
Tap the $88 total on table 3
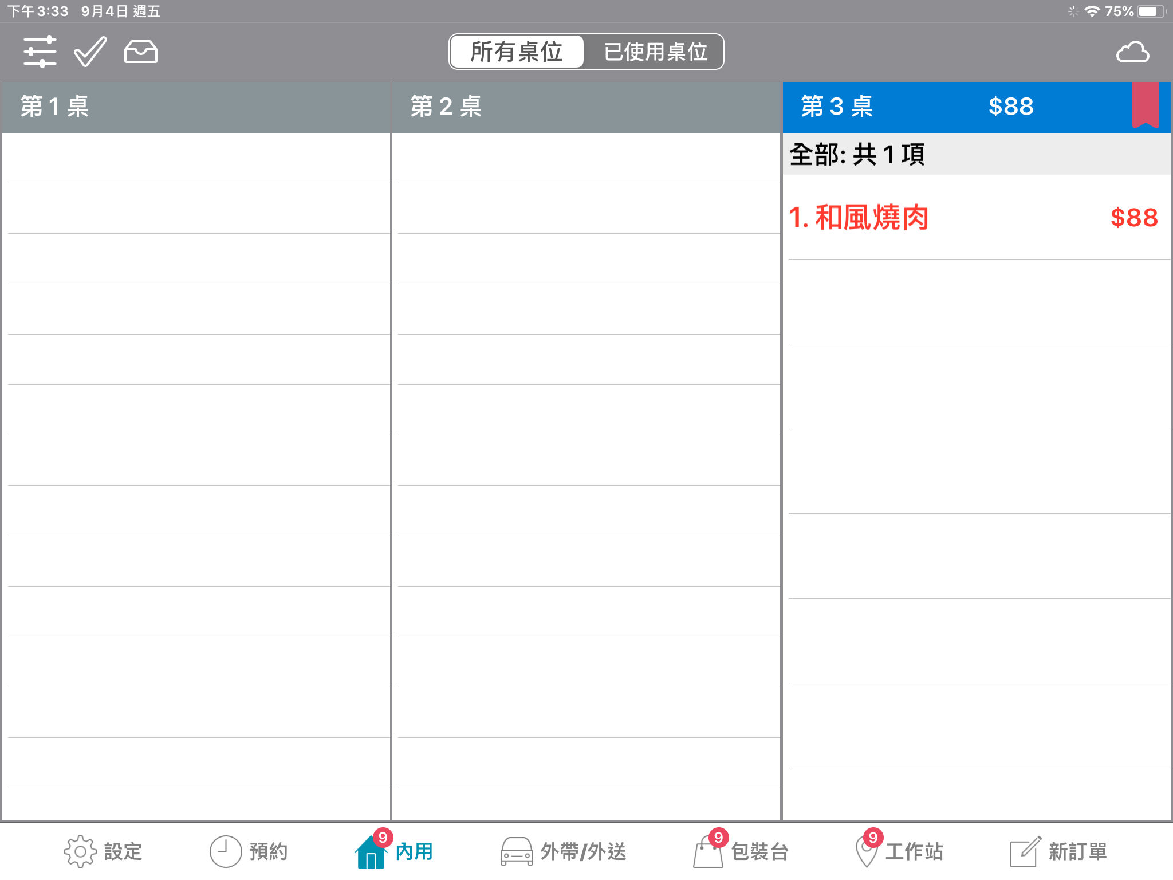(1011, 107)
